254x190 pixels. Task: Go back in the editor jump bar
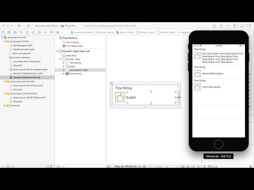pyautogui.click(x=62, y=32)
